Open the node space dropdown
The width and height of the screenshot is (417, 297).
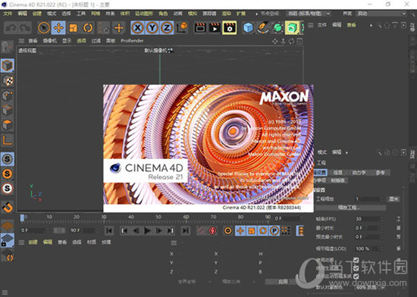click(309, 14)
